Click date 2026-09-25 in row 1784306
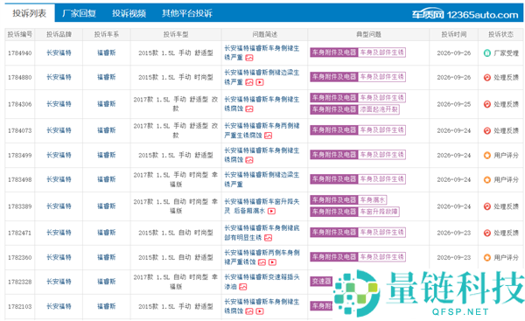Viewport: 525px width, 321px height. point(453,104)
